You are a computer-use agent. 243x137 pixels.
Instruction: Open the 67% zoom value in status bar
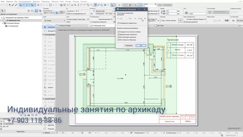click(90, 133)
